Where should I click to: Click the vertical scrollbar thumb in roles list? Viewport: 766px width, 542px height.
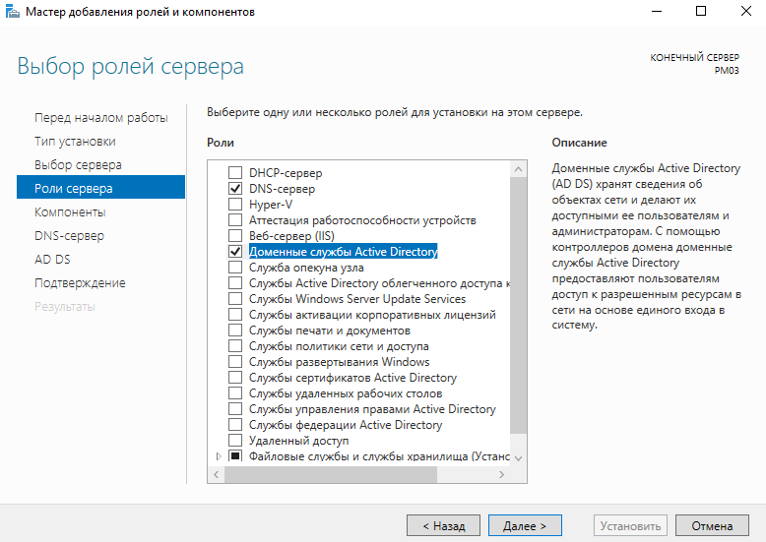518,305
